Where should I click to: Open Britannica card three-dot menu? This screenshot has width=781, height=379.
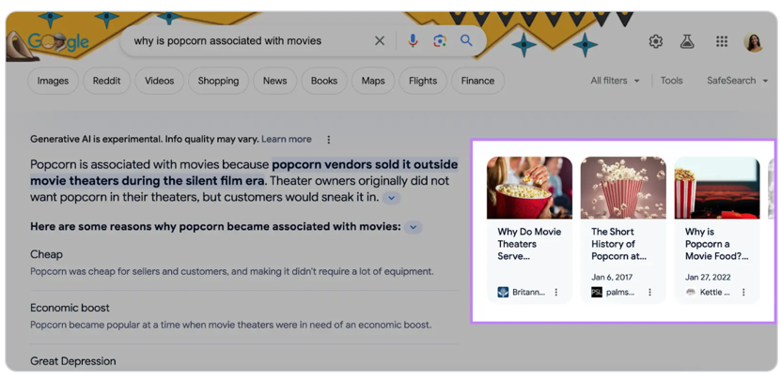tap(556, 293)
